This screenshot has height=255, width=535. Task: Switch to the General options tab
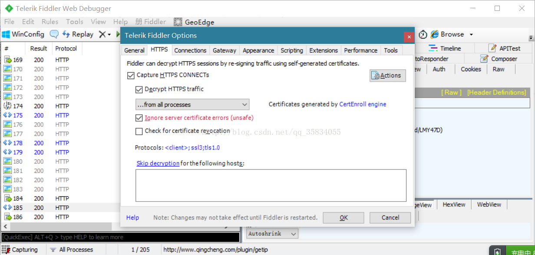pyautogui.click(x=134, y=50)
